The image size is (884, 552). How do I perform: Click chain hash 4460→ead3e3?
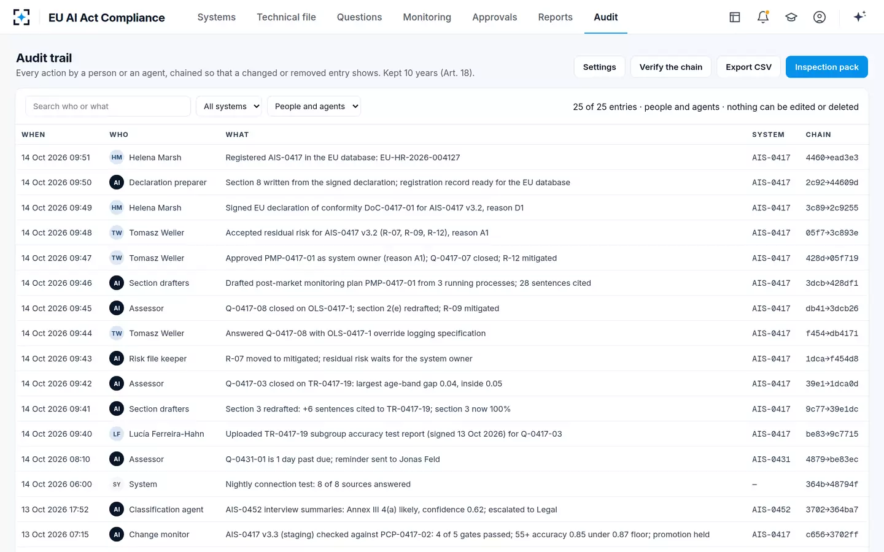[832, 158]
